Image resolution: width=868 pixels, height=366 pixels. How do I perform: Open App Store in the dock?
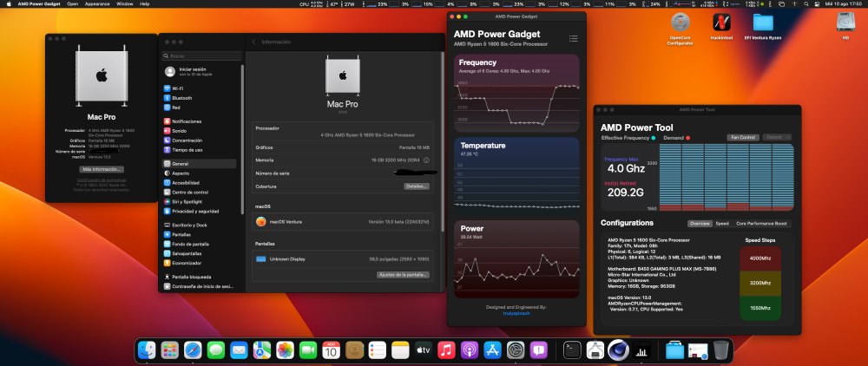click(493, 350)
